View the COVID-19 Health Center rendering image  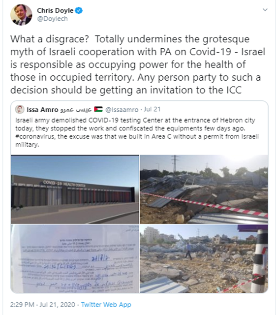click(x=75, y=189)
